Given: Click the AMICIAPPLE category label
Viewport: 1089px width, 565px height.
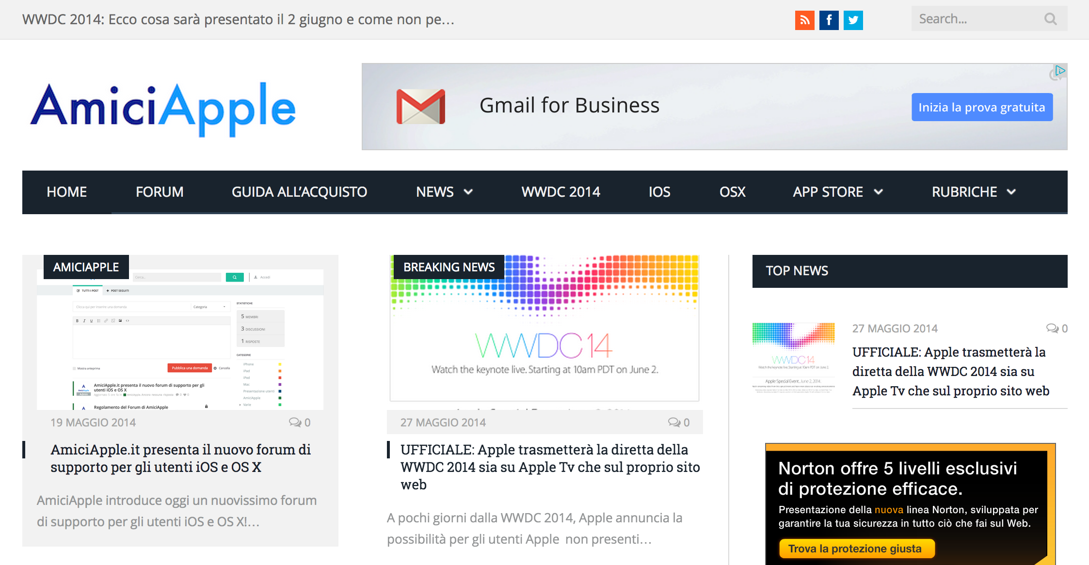Looking at the screenshot, I should 86,267.
